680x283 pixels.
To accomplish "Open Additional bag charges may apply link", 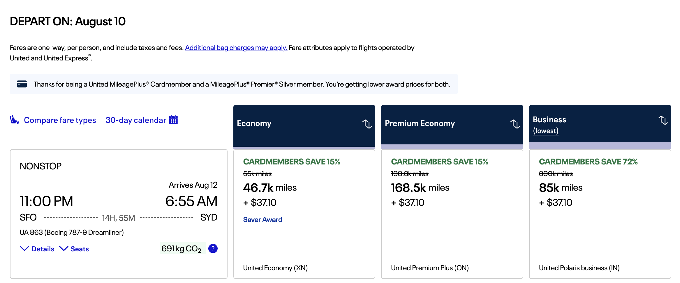I will pyautogui.click(x=236, y=48).
